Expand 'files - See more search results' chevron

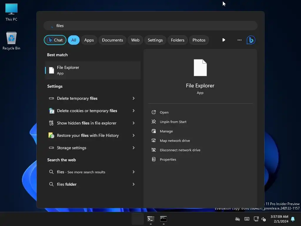[134, 172]
